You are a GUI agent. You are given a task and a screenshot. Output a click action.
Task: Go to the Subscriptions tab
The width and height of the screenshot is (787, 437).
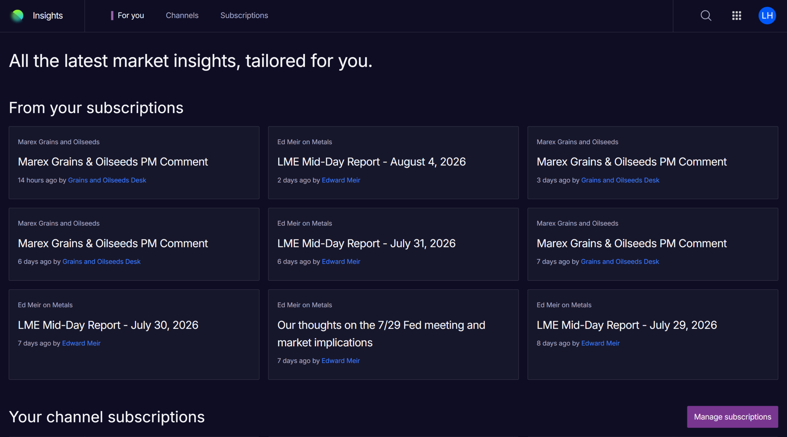(244, 15)
